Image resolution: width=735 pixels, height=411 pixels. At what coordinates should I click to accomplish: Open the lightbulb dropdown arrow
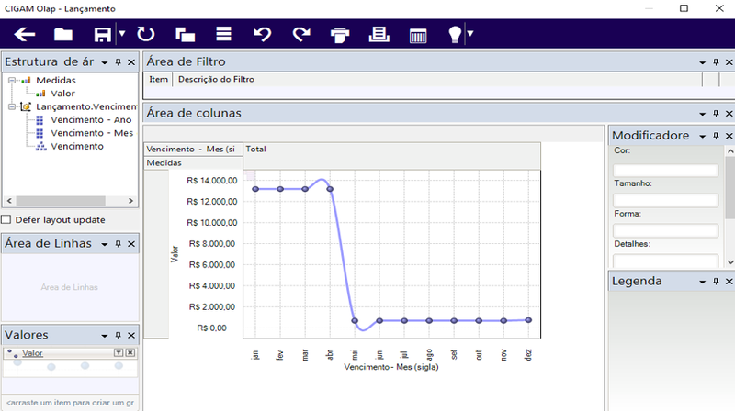click(470, 33)
